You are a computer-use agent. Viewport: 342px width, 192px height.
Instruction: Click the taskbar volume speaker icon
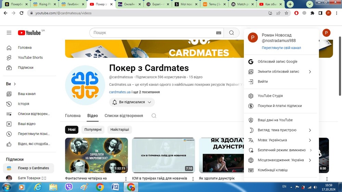point(315,187)
